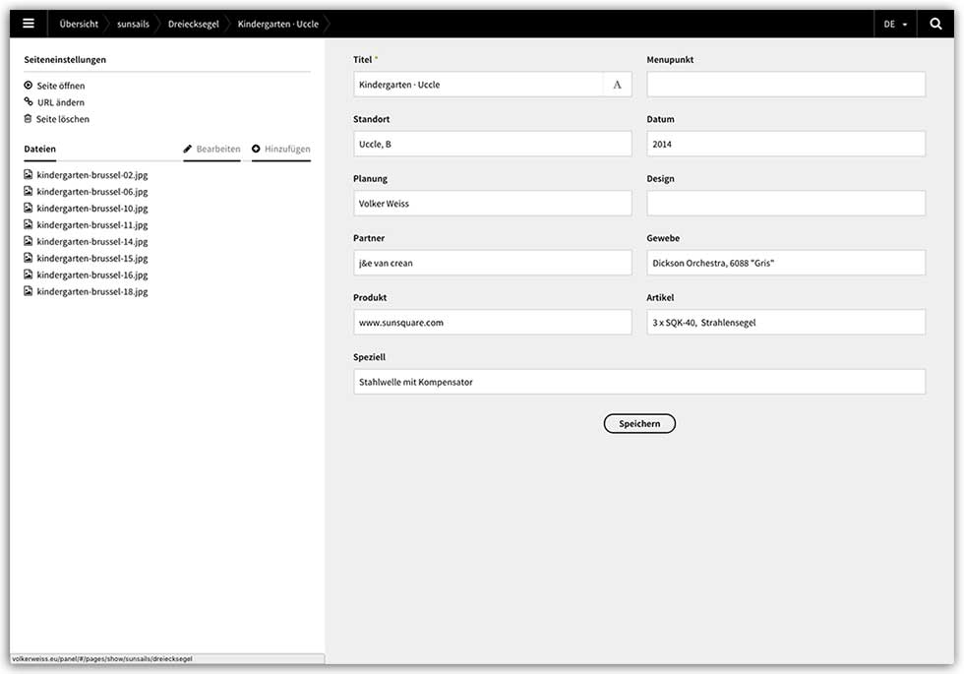Open file kindergarten-brussel-18.jpg
964x674 pixels.
coord(92,291)
